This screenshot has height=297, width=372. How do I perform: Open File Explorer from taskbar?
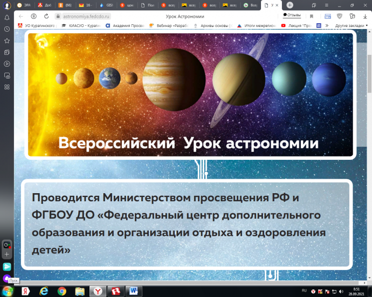coord(80,291)
